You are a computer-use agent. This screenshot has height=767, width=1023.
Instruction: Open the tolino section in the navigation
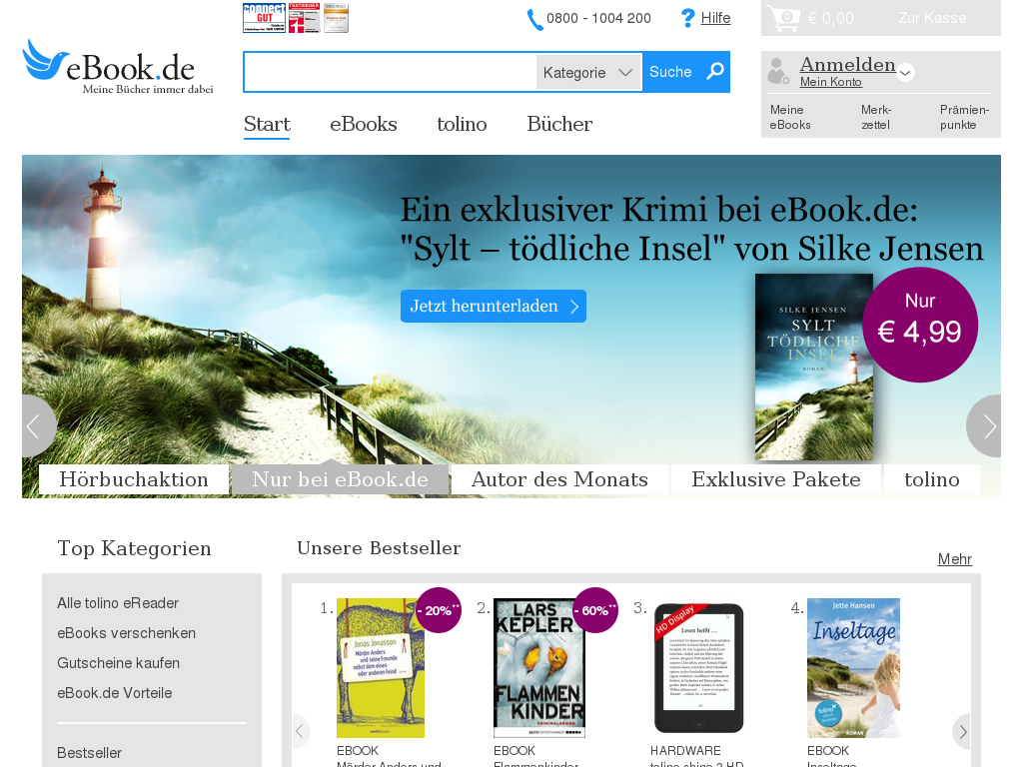click(461, 124)
